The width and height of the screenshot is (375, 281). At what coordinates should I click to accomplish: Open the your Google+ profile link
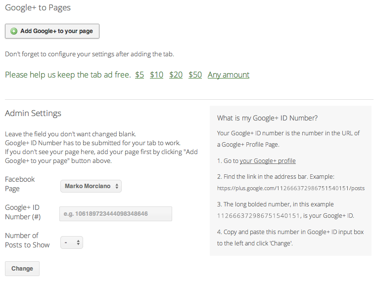pyautogui.click(x=268, y=161)
